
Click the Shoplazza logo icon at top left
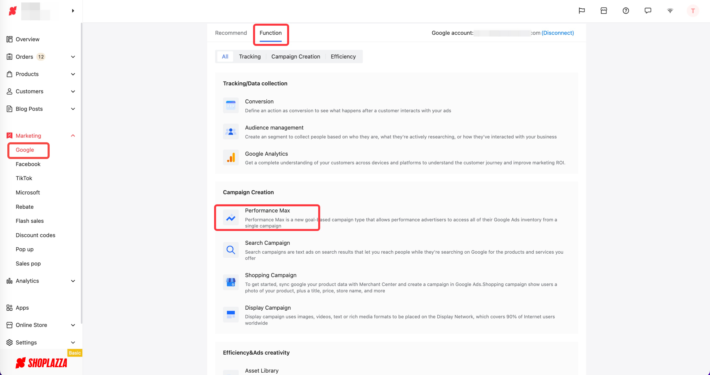[x=13, y=11]
